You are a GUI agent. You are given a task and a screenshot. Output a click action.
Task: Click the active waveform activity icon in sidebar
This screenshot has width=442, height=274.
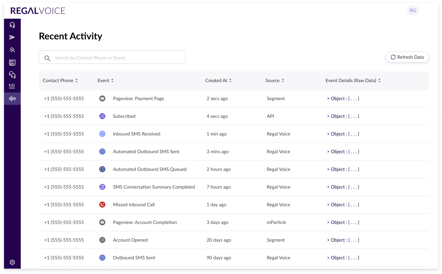[x=12, y=99]
